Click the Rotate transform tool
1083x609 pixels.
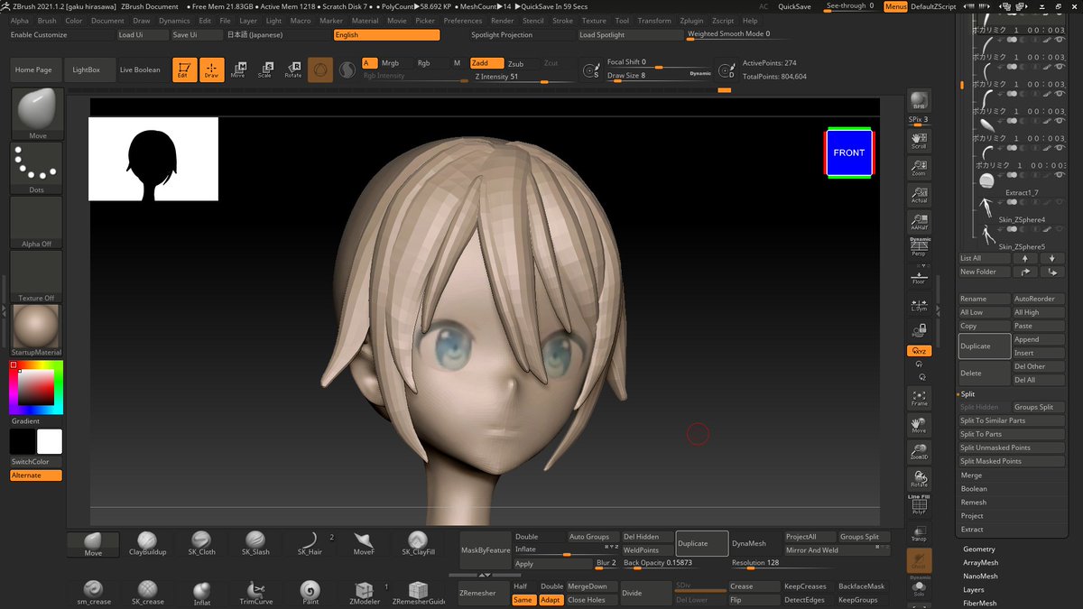pyautogui.click(x=293, y=69)
